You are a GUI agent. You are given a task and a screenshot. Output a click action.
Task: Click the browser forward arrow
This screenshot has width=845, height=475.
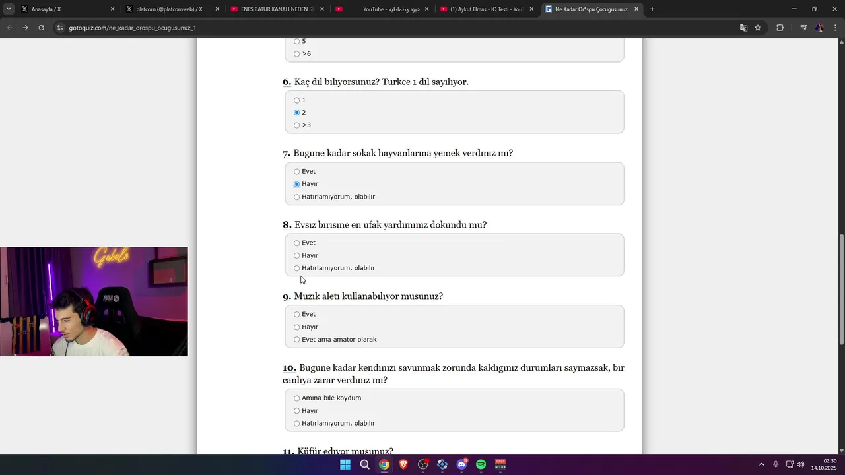[25, 28]
